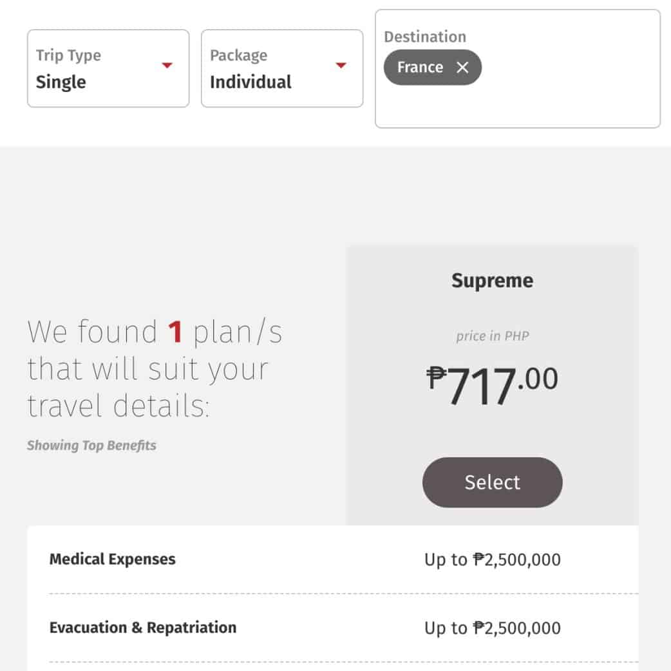Click the France destination tag label
The width and height of the screenshot is (671, 671).
420,68
